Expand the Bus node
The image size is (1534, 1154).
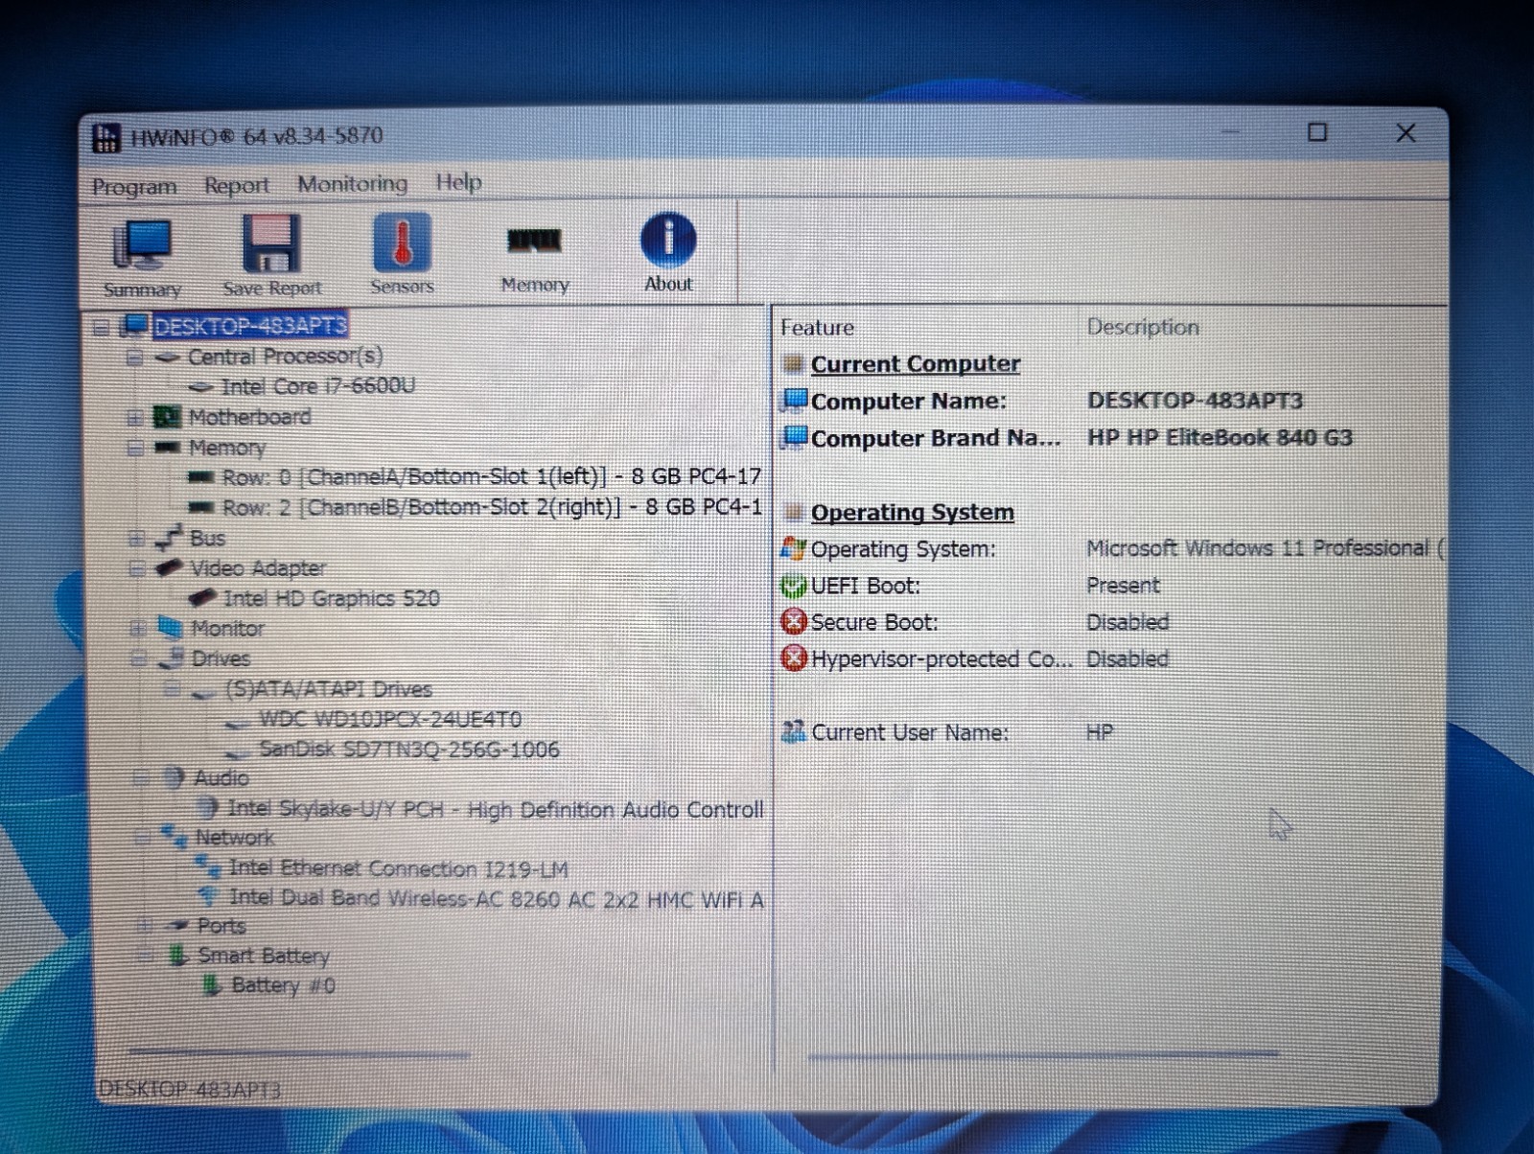click(x=136, y=539)
